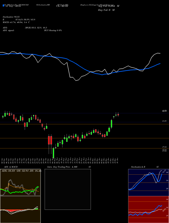The image size is (169, 223).
Task: Click the Avg Vol: 0.264 M readout
Action: 108,6
